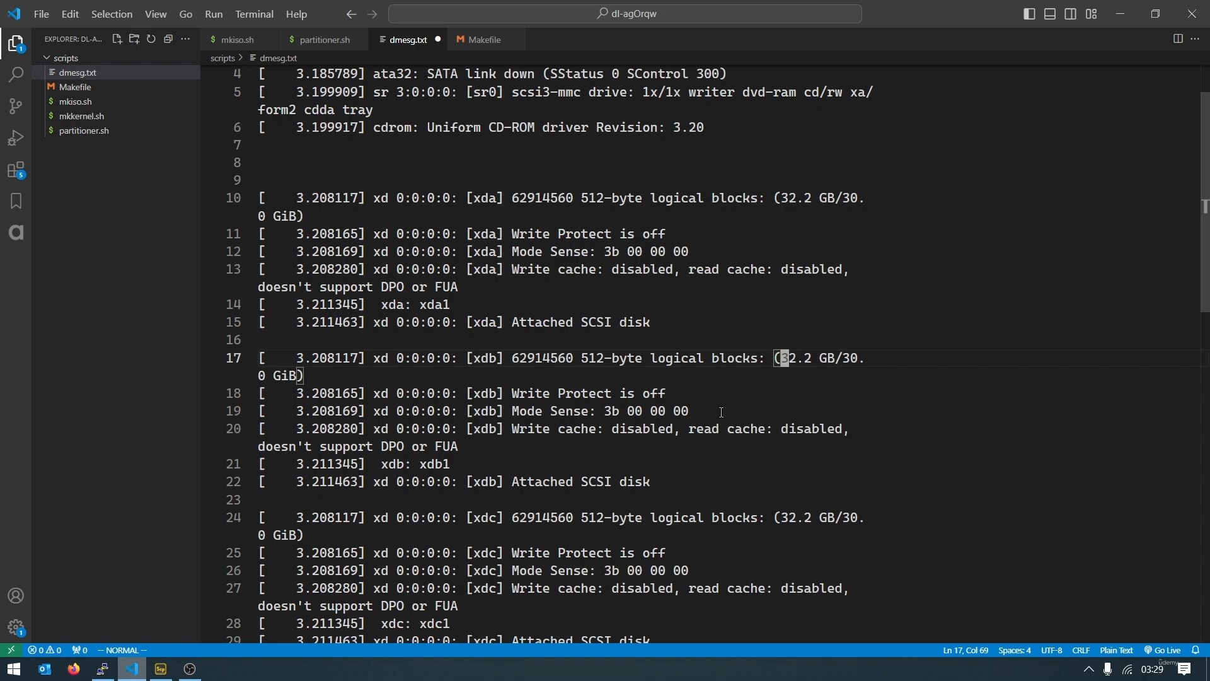Open Explorer views and more actions menu
Screen dimensions: 1210x681
(185, 39)
